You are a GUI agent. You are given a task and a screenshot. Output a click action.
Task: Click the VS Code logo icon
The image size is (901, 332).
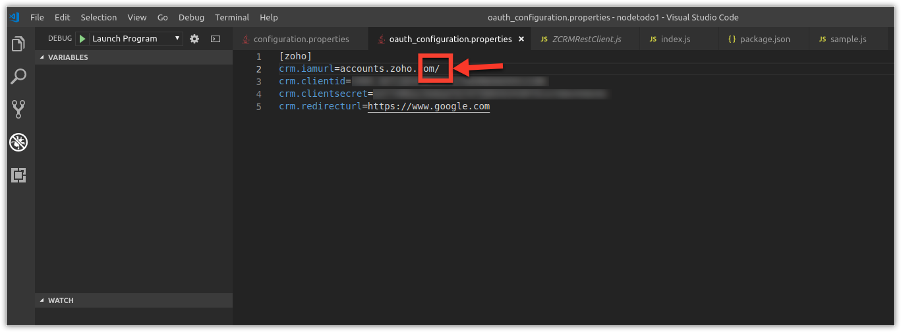click(14, 17)
